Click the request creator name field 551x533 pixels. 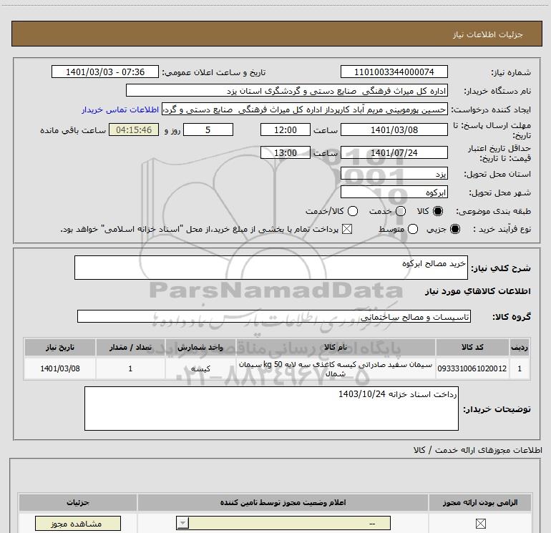click(x=305, y=109)
